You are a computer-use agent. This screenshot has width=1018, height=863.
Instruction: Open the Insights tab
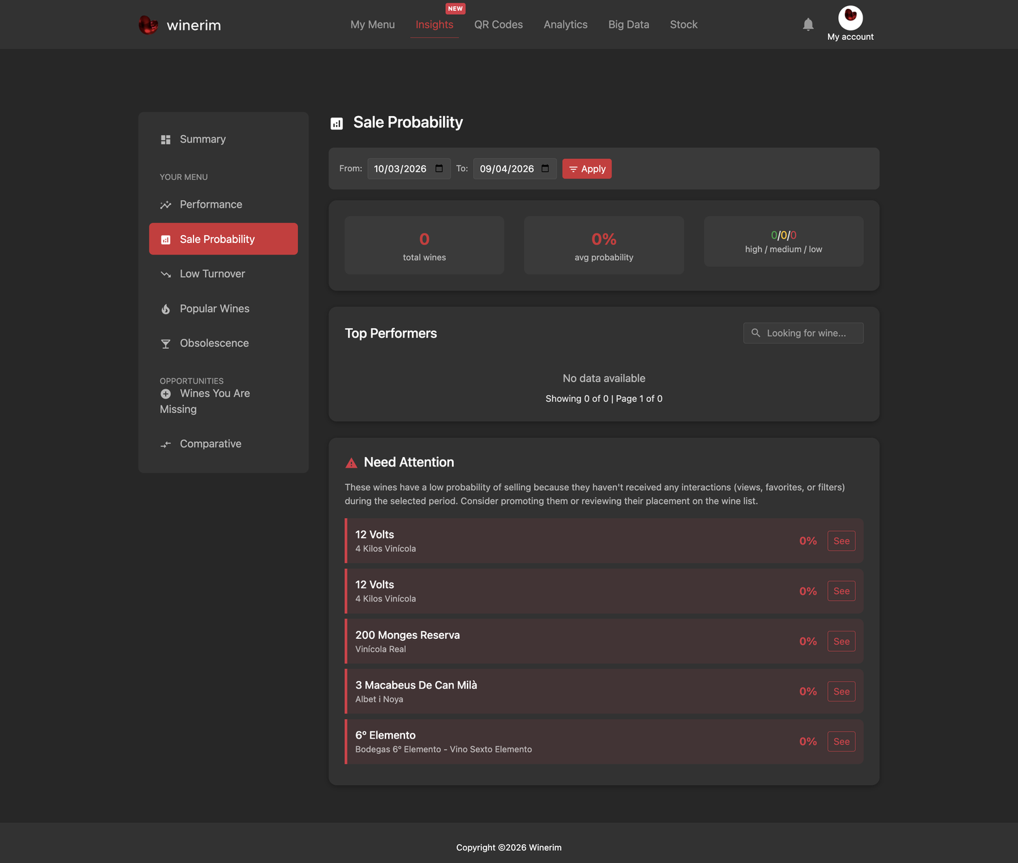[x=434, y=24]
